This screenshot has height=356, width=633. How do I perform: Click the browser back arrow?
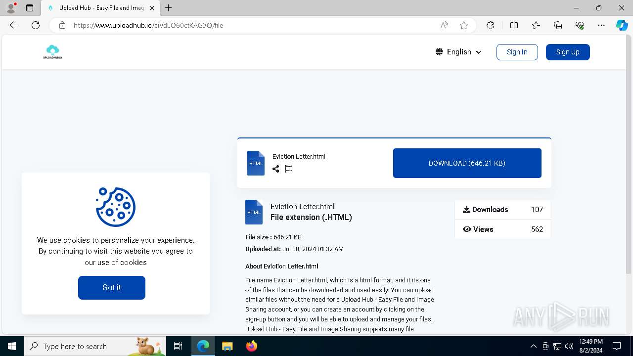tap(14, 25)
